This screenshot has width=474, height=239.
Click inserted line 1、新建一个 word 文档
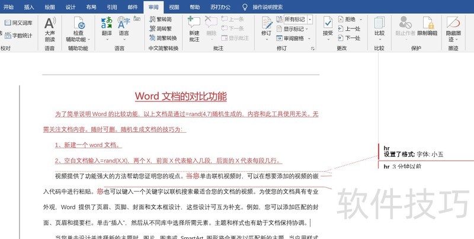pos(88,145)
